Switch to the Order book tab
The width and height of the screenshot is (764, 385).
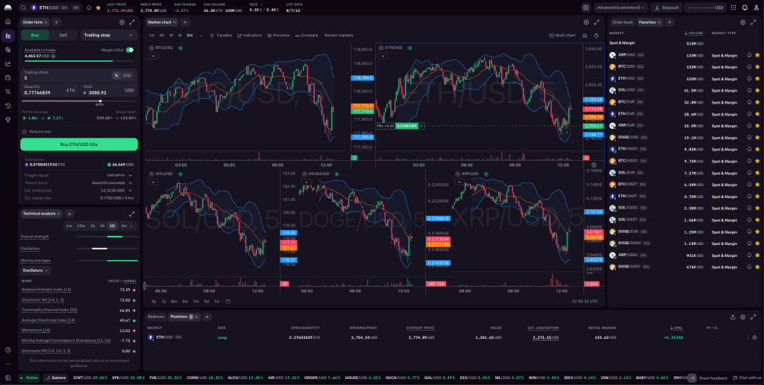pyautogui.click(x=621, y=22)
